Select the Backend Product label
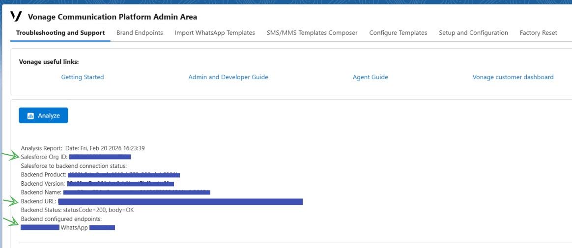 [43, 175]
